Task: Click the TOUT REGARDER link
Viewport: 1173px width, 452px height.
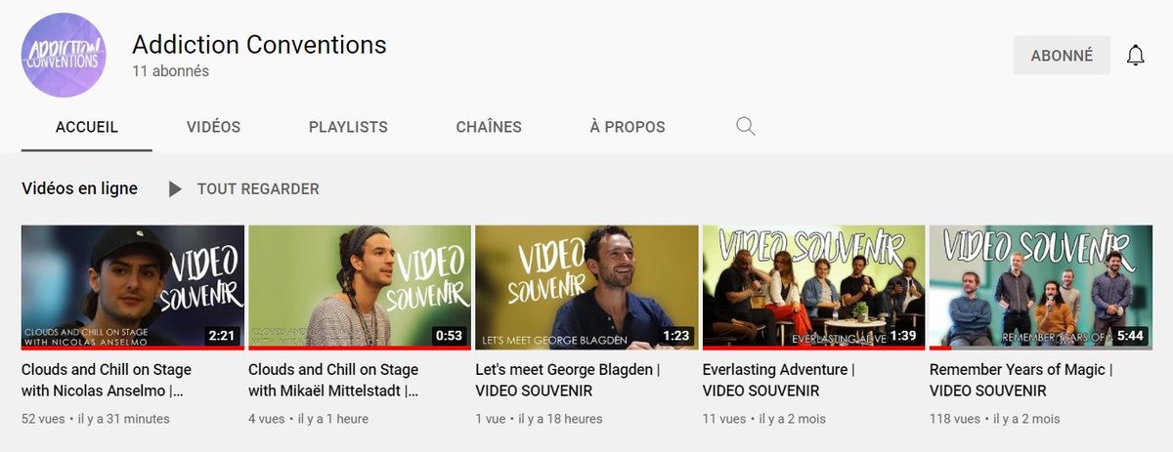Action: point(258,189)
